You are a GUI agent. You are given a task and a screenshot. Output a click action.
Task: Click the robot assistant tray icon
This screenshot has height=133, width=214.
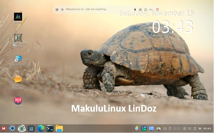coord(137,128)
